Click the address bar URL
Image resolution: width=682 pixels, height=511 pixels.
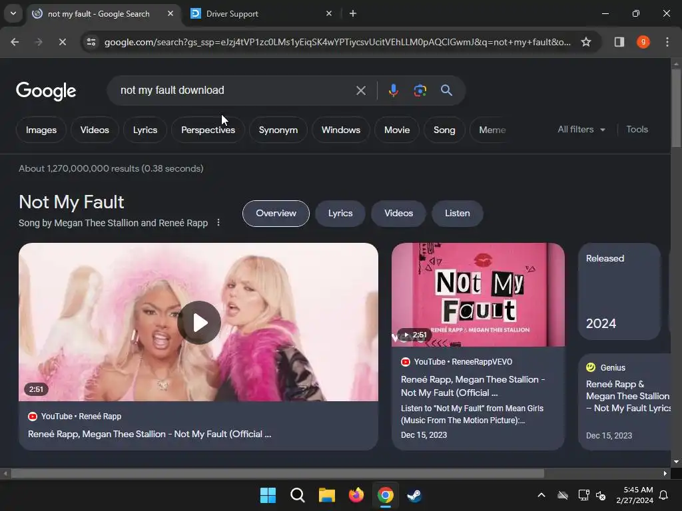pyautogui.click(x=337, y=42)
